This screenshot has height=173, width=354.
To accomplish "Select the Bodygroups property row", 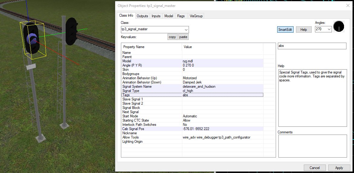I will [192, 74].
